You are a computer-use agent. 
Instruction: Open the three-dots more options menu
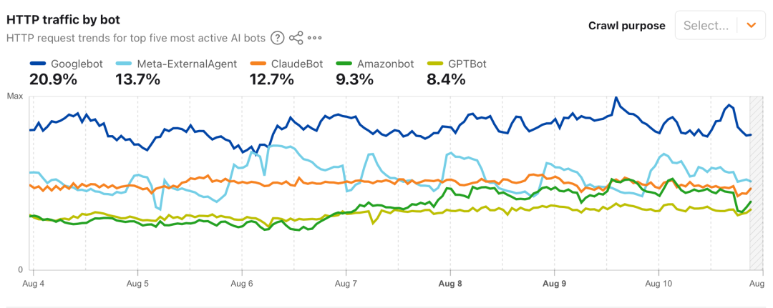[314, 38]
